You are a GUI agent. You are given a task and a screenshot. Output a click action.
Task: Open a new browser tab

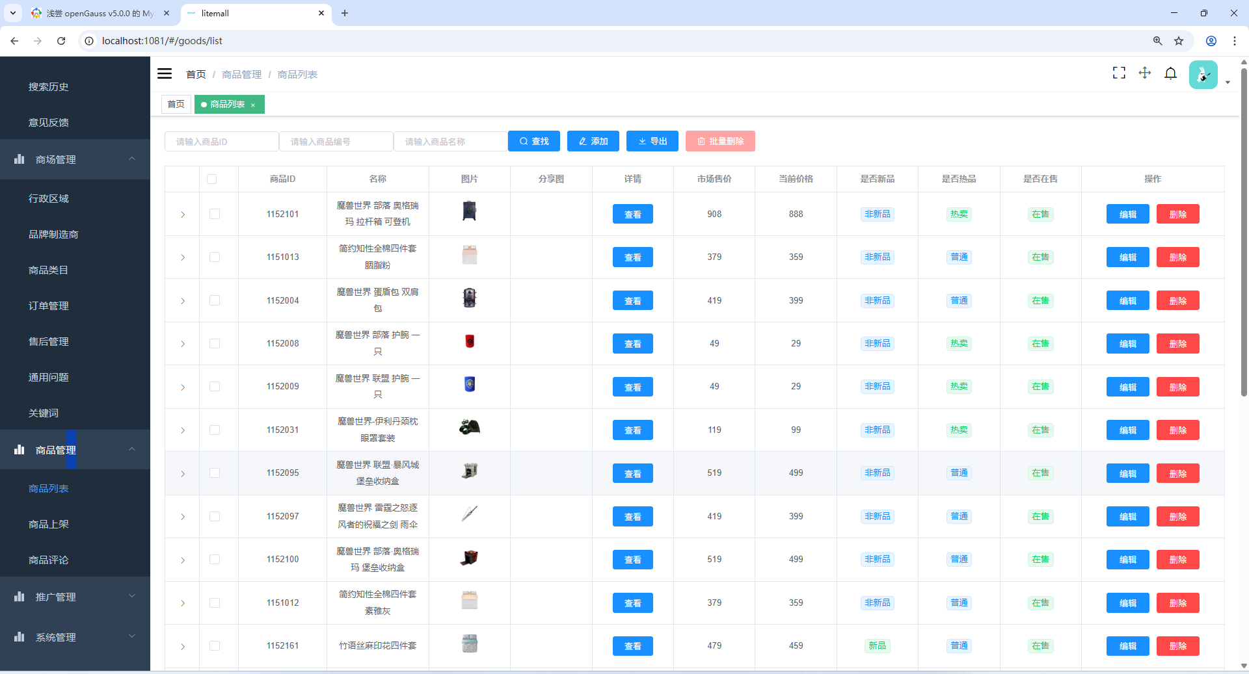pos(345,13)
